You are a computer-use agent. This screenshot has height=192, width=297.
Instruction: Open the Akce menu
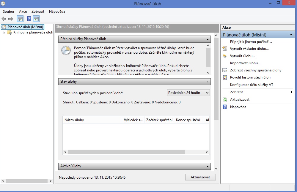click(23, 12)
